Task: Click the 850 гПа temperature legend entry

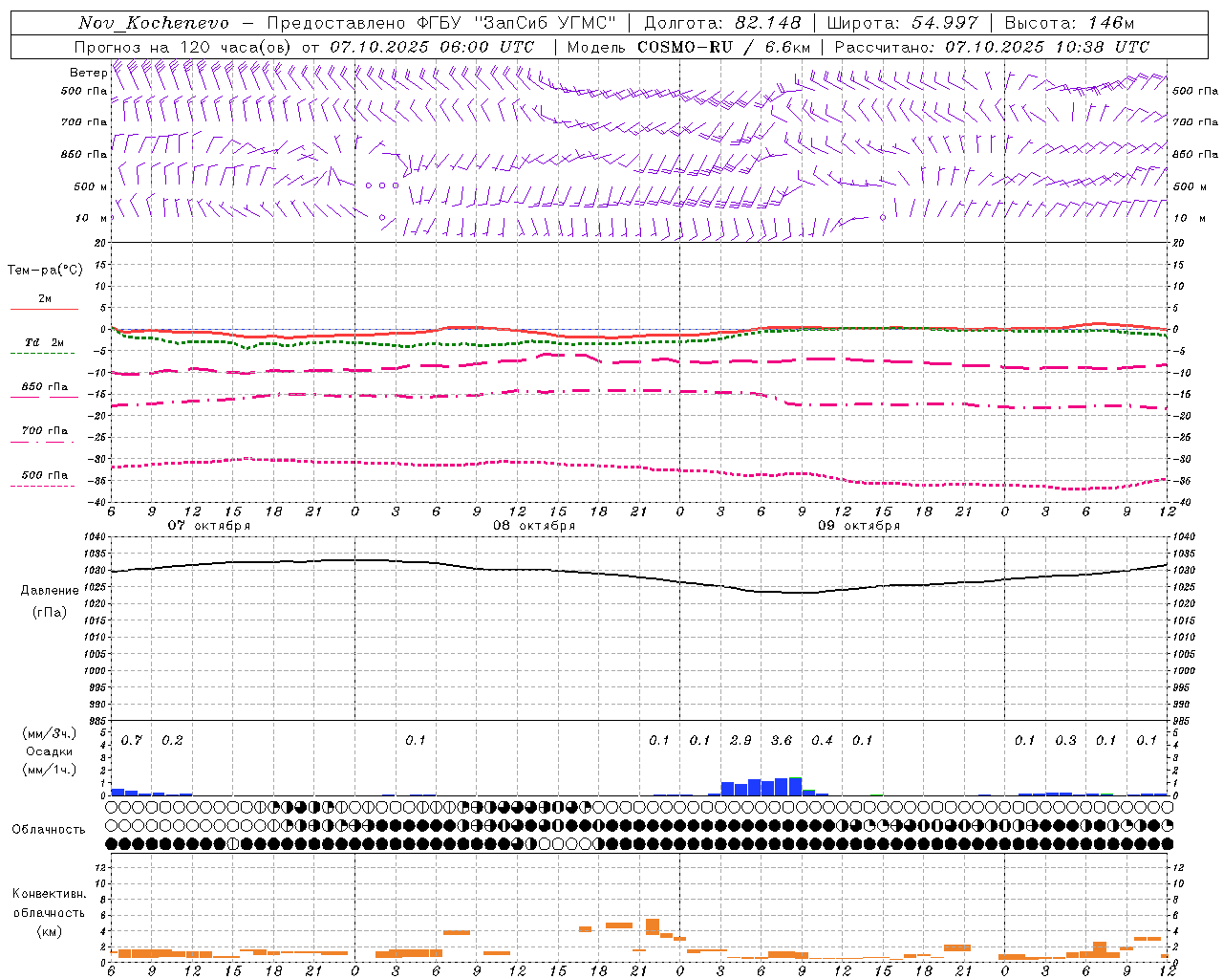Action: [x=45, y=387]
